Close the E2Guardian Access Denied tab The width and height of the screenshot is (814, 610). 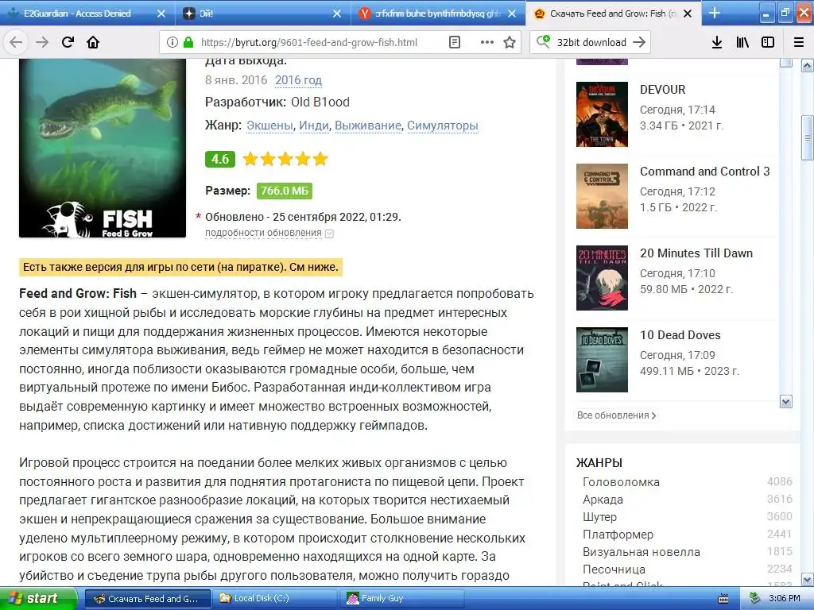161,14
